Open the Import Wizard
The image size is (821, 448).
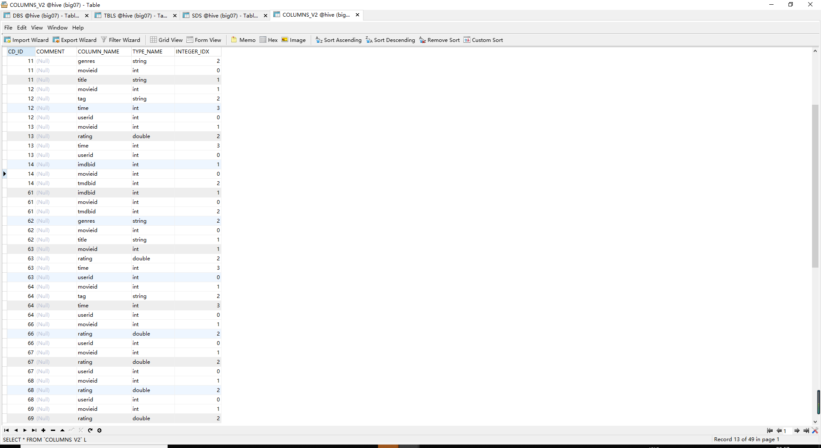pos(26,40)
